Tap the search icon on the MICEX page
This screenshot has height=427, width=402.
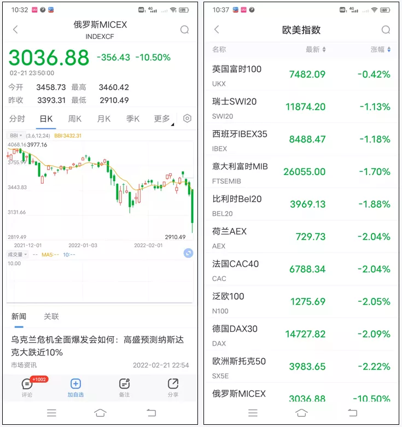185,30
